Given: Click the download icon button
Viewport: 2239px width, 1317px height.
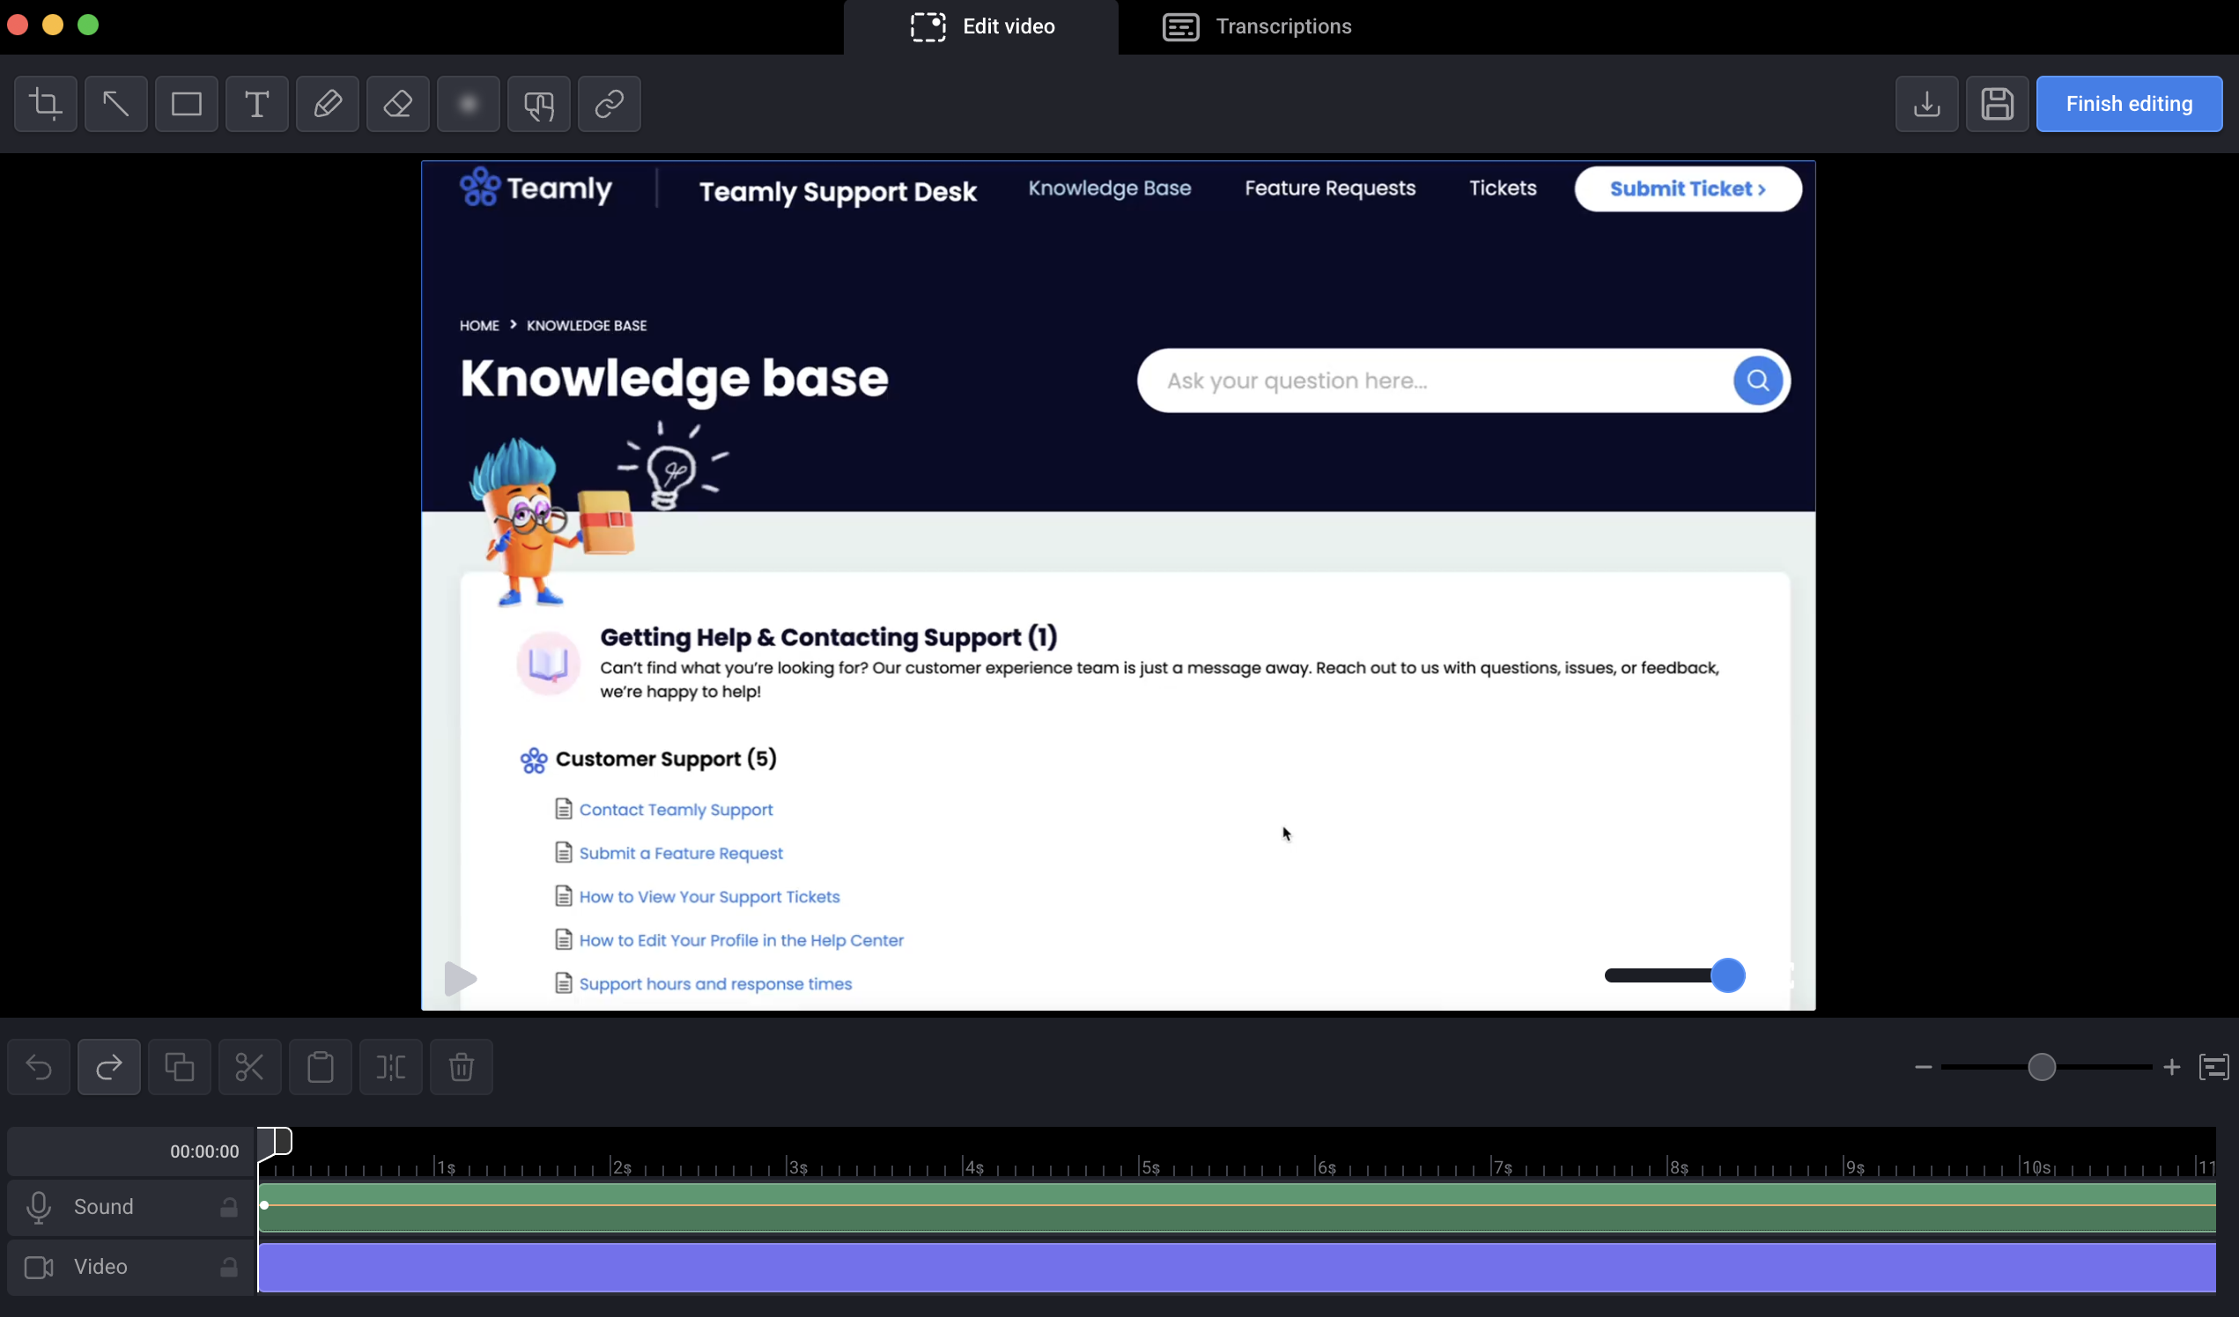Looking at the screenshot, I should [x=1926, y=104].
